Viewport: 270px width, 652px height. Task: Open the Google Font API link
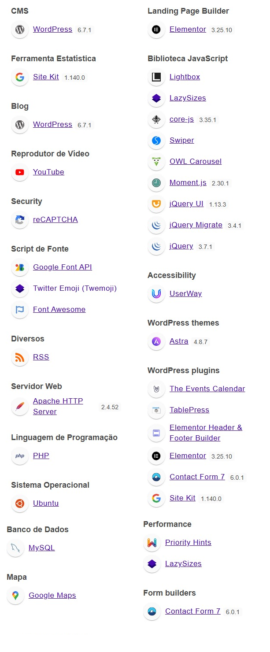[63, 267]
